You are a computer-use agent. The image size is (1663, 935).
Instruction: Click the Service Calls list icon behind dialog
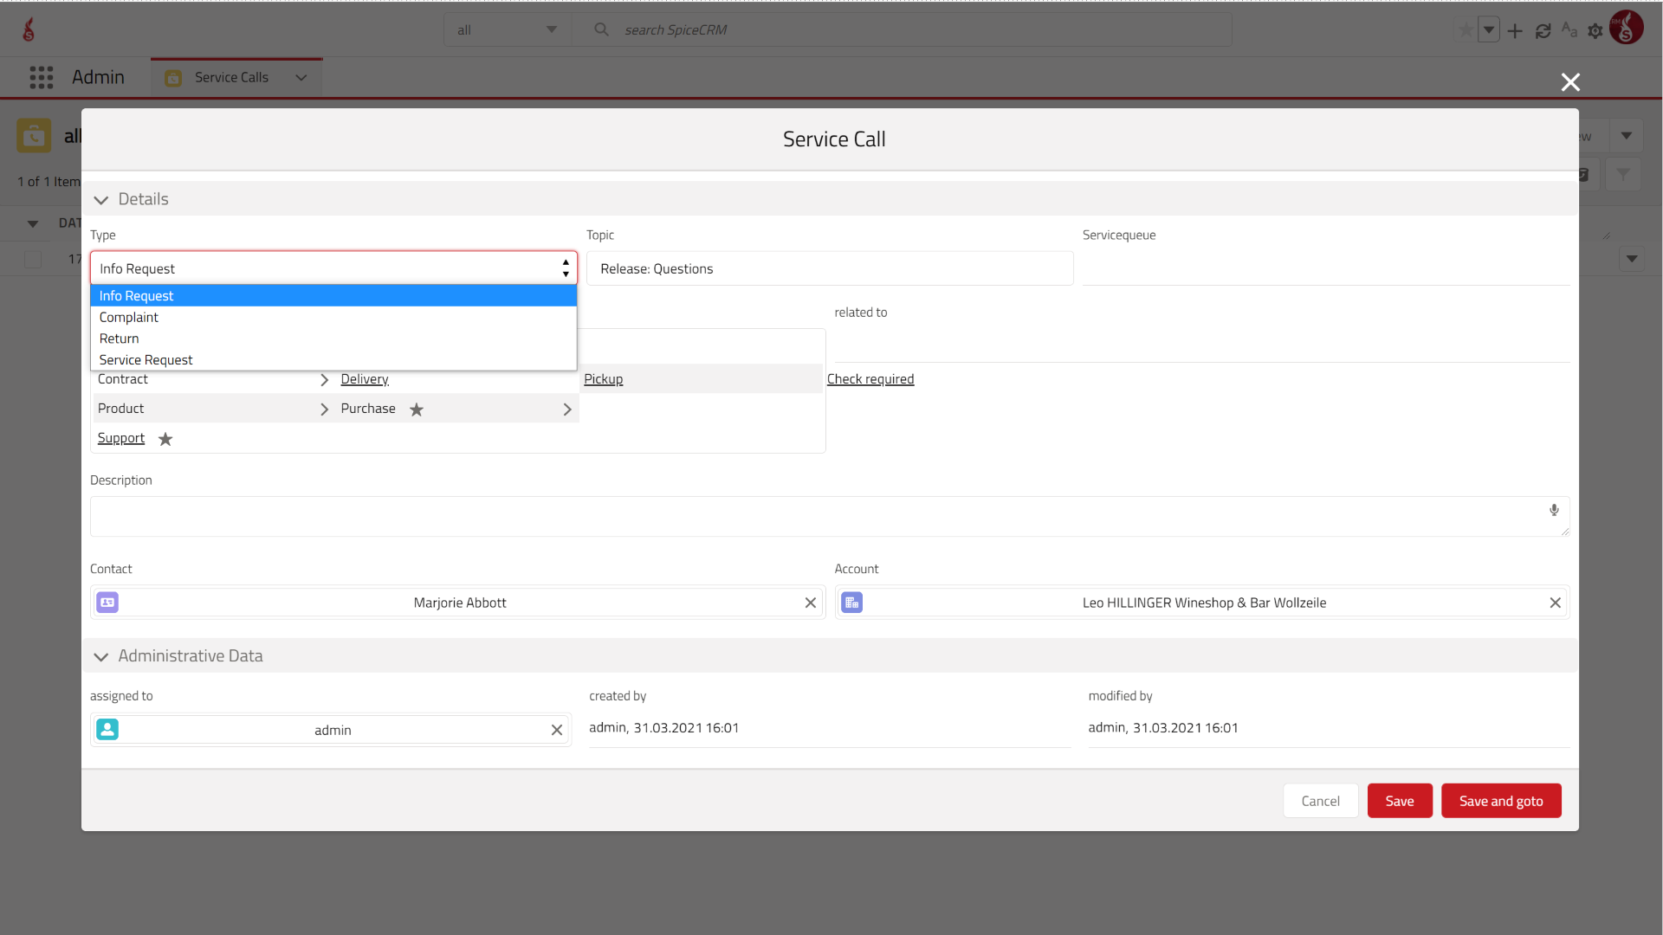point(34,136)
